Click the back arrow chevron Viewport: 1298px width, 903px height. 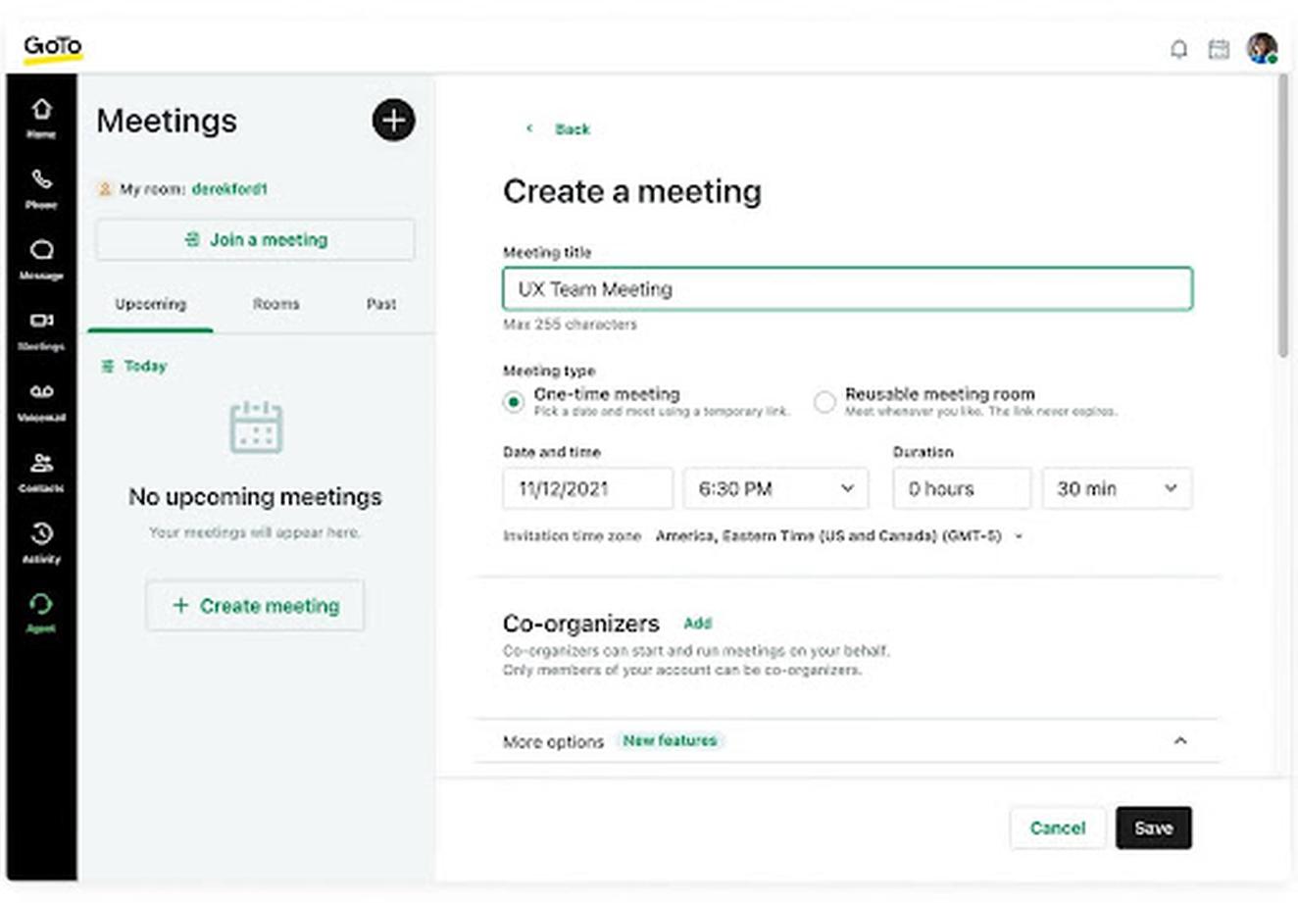529,128
